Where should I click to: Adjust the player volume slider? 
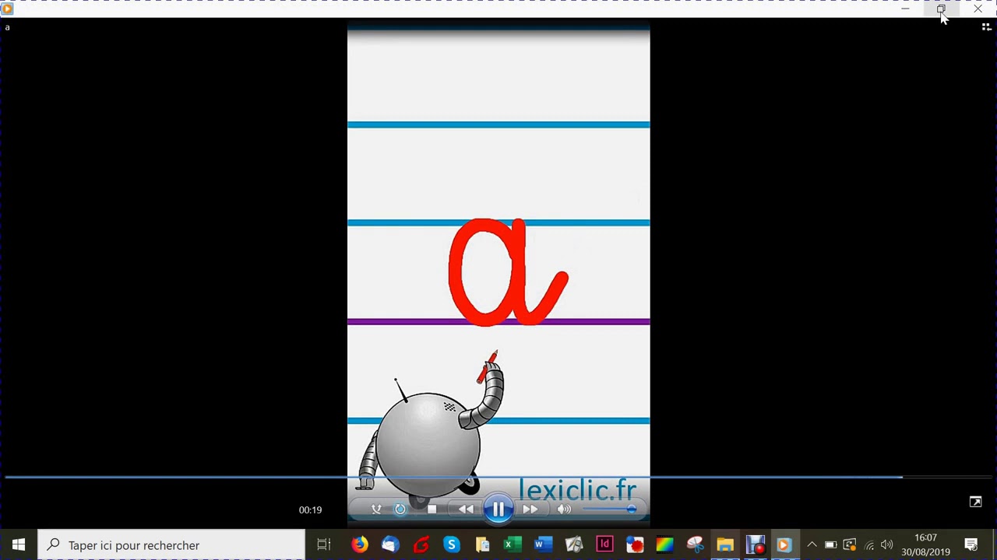[x=609, y=509]
